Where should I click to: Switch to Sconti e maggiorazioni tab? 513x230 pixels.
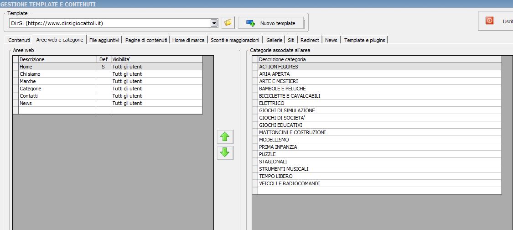click(x=235, y=40)
